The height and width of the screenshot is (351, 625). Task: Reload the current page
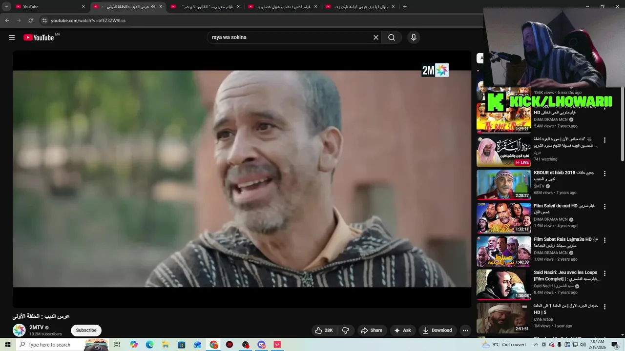[30, 20]
